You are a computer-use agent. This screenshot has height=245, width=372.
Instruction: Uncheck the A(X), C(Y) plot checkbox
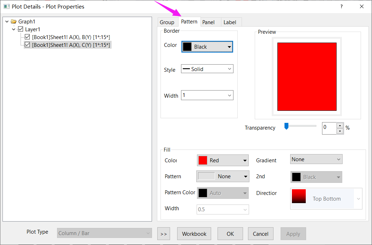coord(27,45)
